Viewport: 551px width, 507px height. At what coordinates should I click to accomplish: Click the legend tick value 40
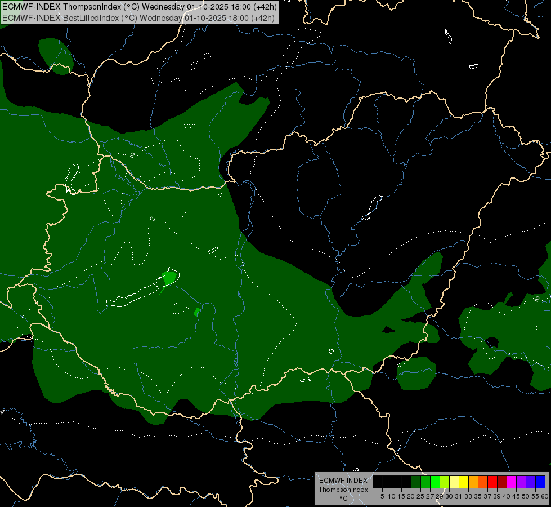tap(507, 496)
